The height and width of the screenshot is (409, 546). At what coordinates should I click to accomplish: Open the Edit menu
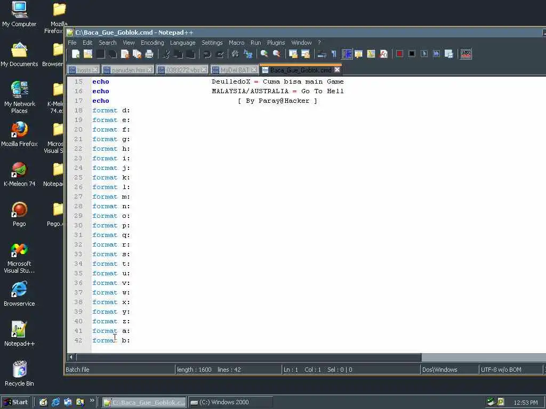[x=87, y=43]
